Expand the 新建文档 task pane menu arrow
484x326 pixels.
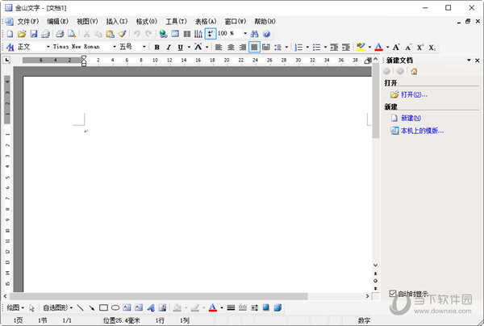click(469, 61)
